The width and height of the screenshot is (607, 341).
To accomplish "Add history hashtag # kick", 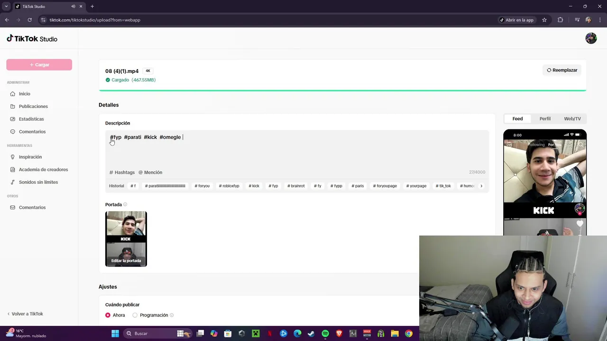I will point(254,186).
